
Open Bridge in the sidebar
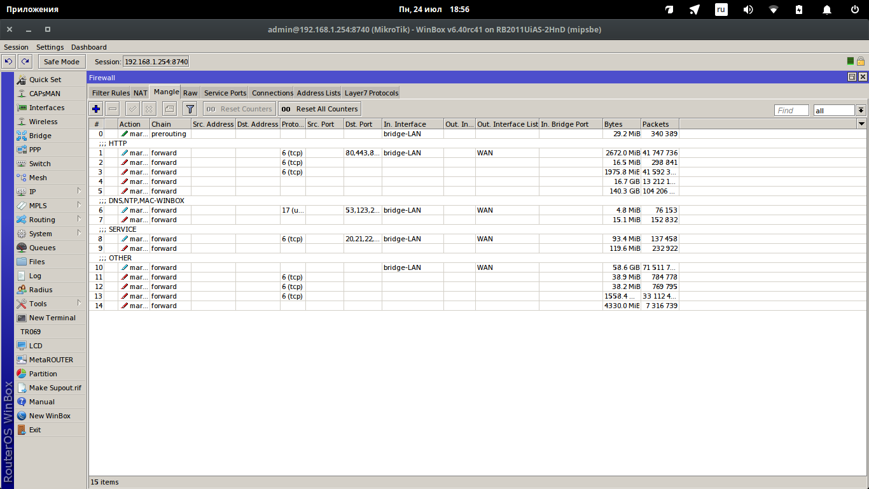point(50,136)
